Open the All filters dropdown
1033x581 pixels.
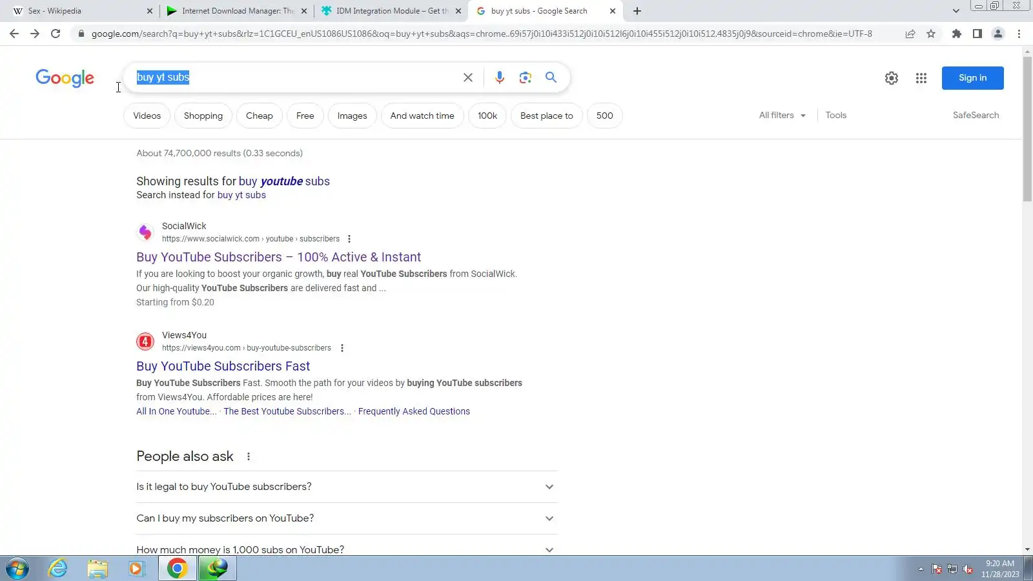click(x=782, y=116)
